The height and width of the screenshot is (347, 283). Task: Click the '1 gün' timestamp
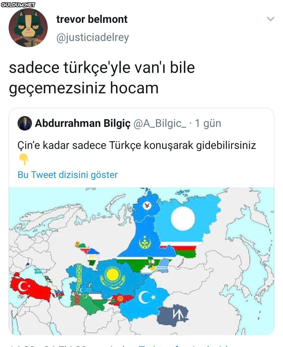208,123
